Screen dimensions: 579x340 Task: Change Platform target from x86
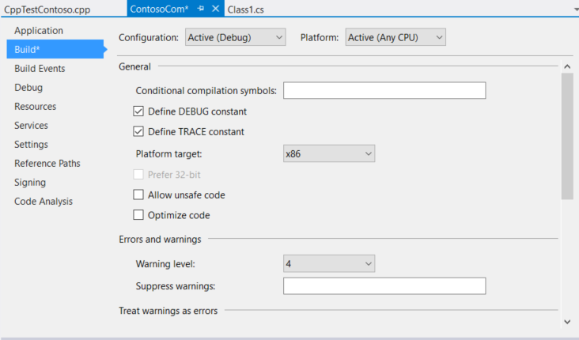pyautogui.click(x=328, y=153)
